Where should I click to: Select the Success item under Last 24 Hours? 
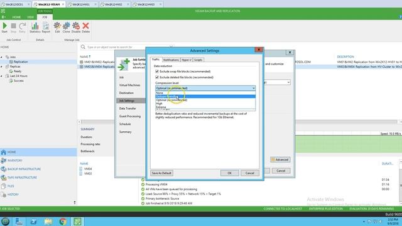(x=18, y=81)
